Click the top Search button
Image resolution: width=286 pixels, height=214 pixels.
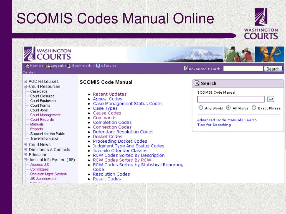273,69
